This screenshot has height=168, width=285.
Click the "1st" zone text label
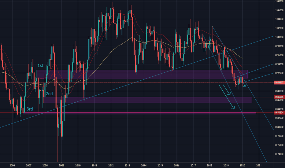[40, 66]
